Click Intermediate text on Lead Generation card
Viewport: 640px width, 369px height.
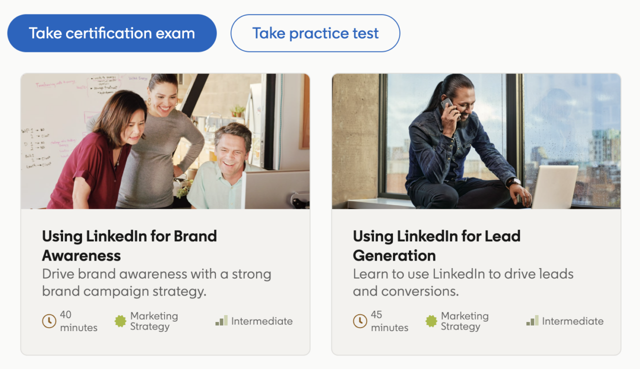(572, 321)
